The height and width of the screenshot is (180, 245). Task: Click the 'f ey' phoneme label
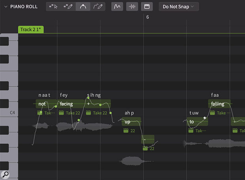[x=64, y=95]
